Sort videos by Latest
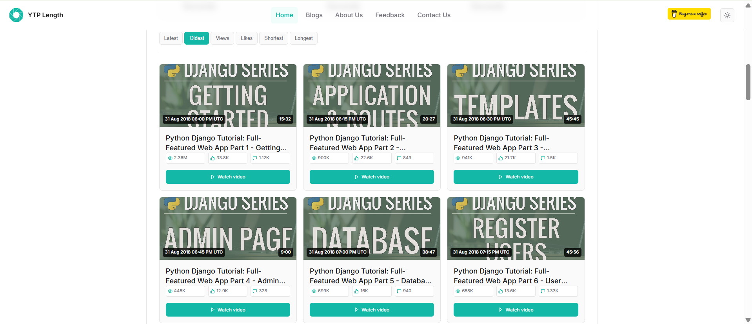The height and width of the screenshot is (324, 752). click(171, 38)
